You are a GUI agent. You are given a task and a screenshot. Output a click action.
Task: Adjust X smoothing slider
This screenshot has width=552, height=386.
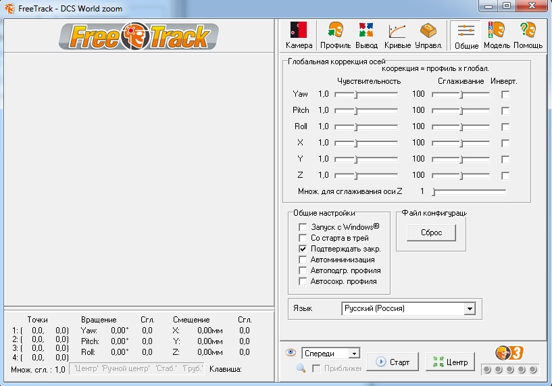(461, 143)
